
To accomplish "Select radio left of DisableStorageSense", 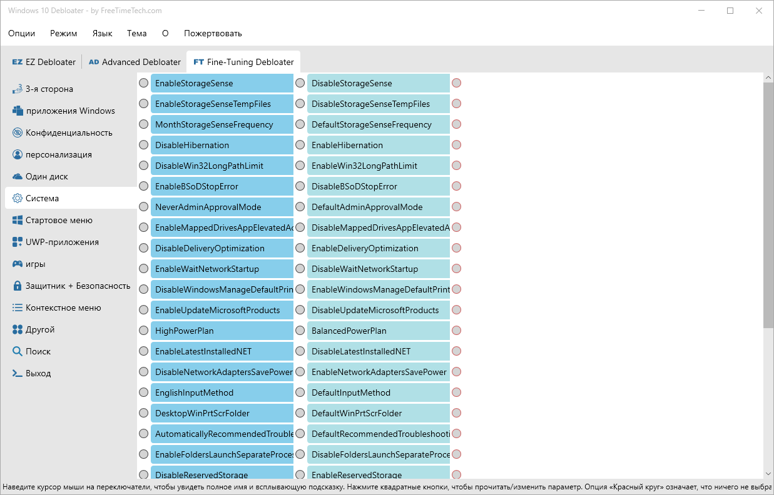I will point(300,83).
